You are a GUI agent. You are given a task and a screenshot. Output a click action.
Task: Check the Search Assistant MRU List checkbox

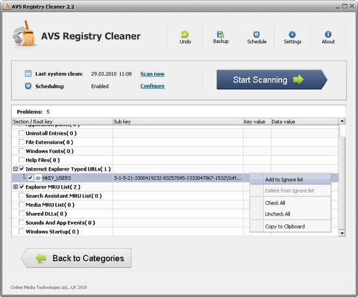pos(22,195)
